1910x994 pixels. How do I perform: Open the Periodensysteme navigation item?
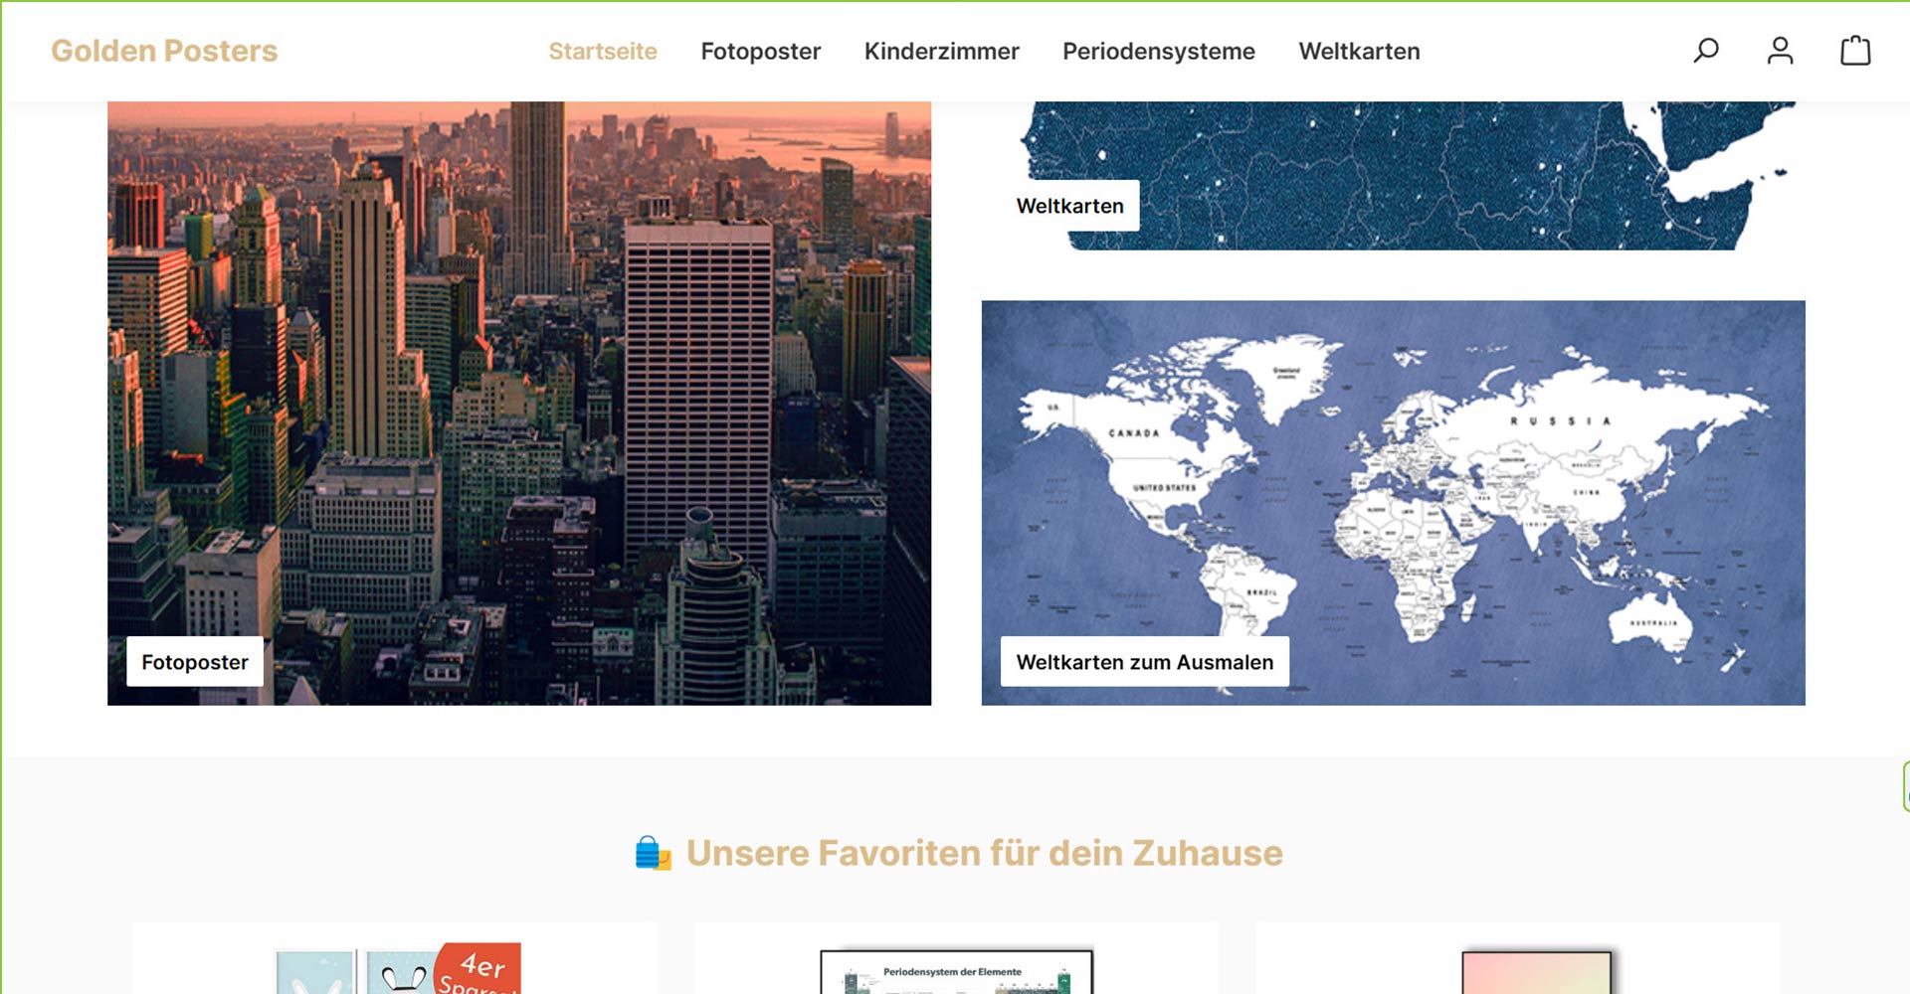(1158, 52)
